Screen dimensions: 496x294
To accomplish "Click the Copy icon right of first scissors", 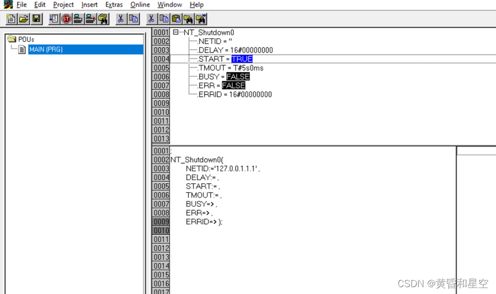I will [133, 19].
